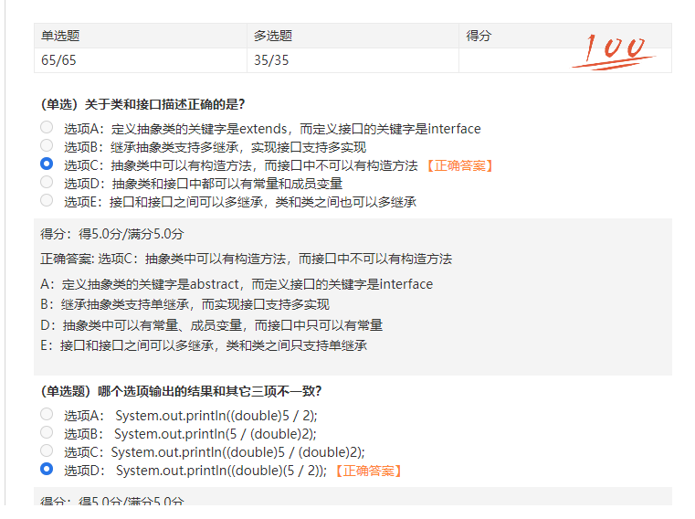Click the 得分：得5.0分/满分5.0分 line under question one
The height and width of the screenshot is (519, 695).
(x=112, y=234)
